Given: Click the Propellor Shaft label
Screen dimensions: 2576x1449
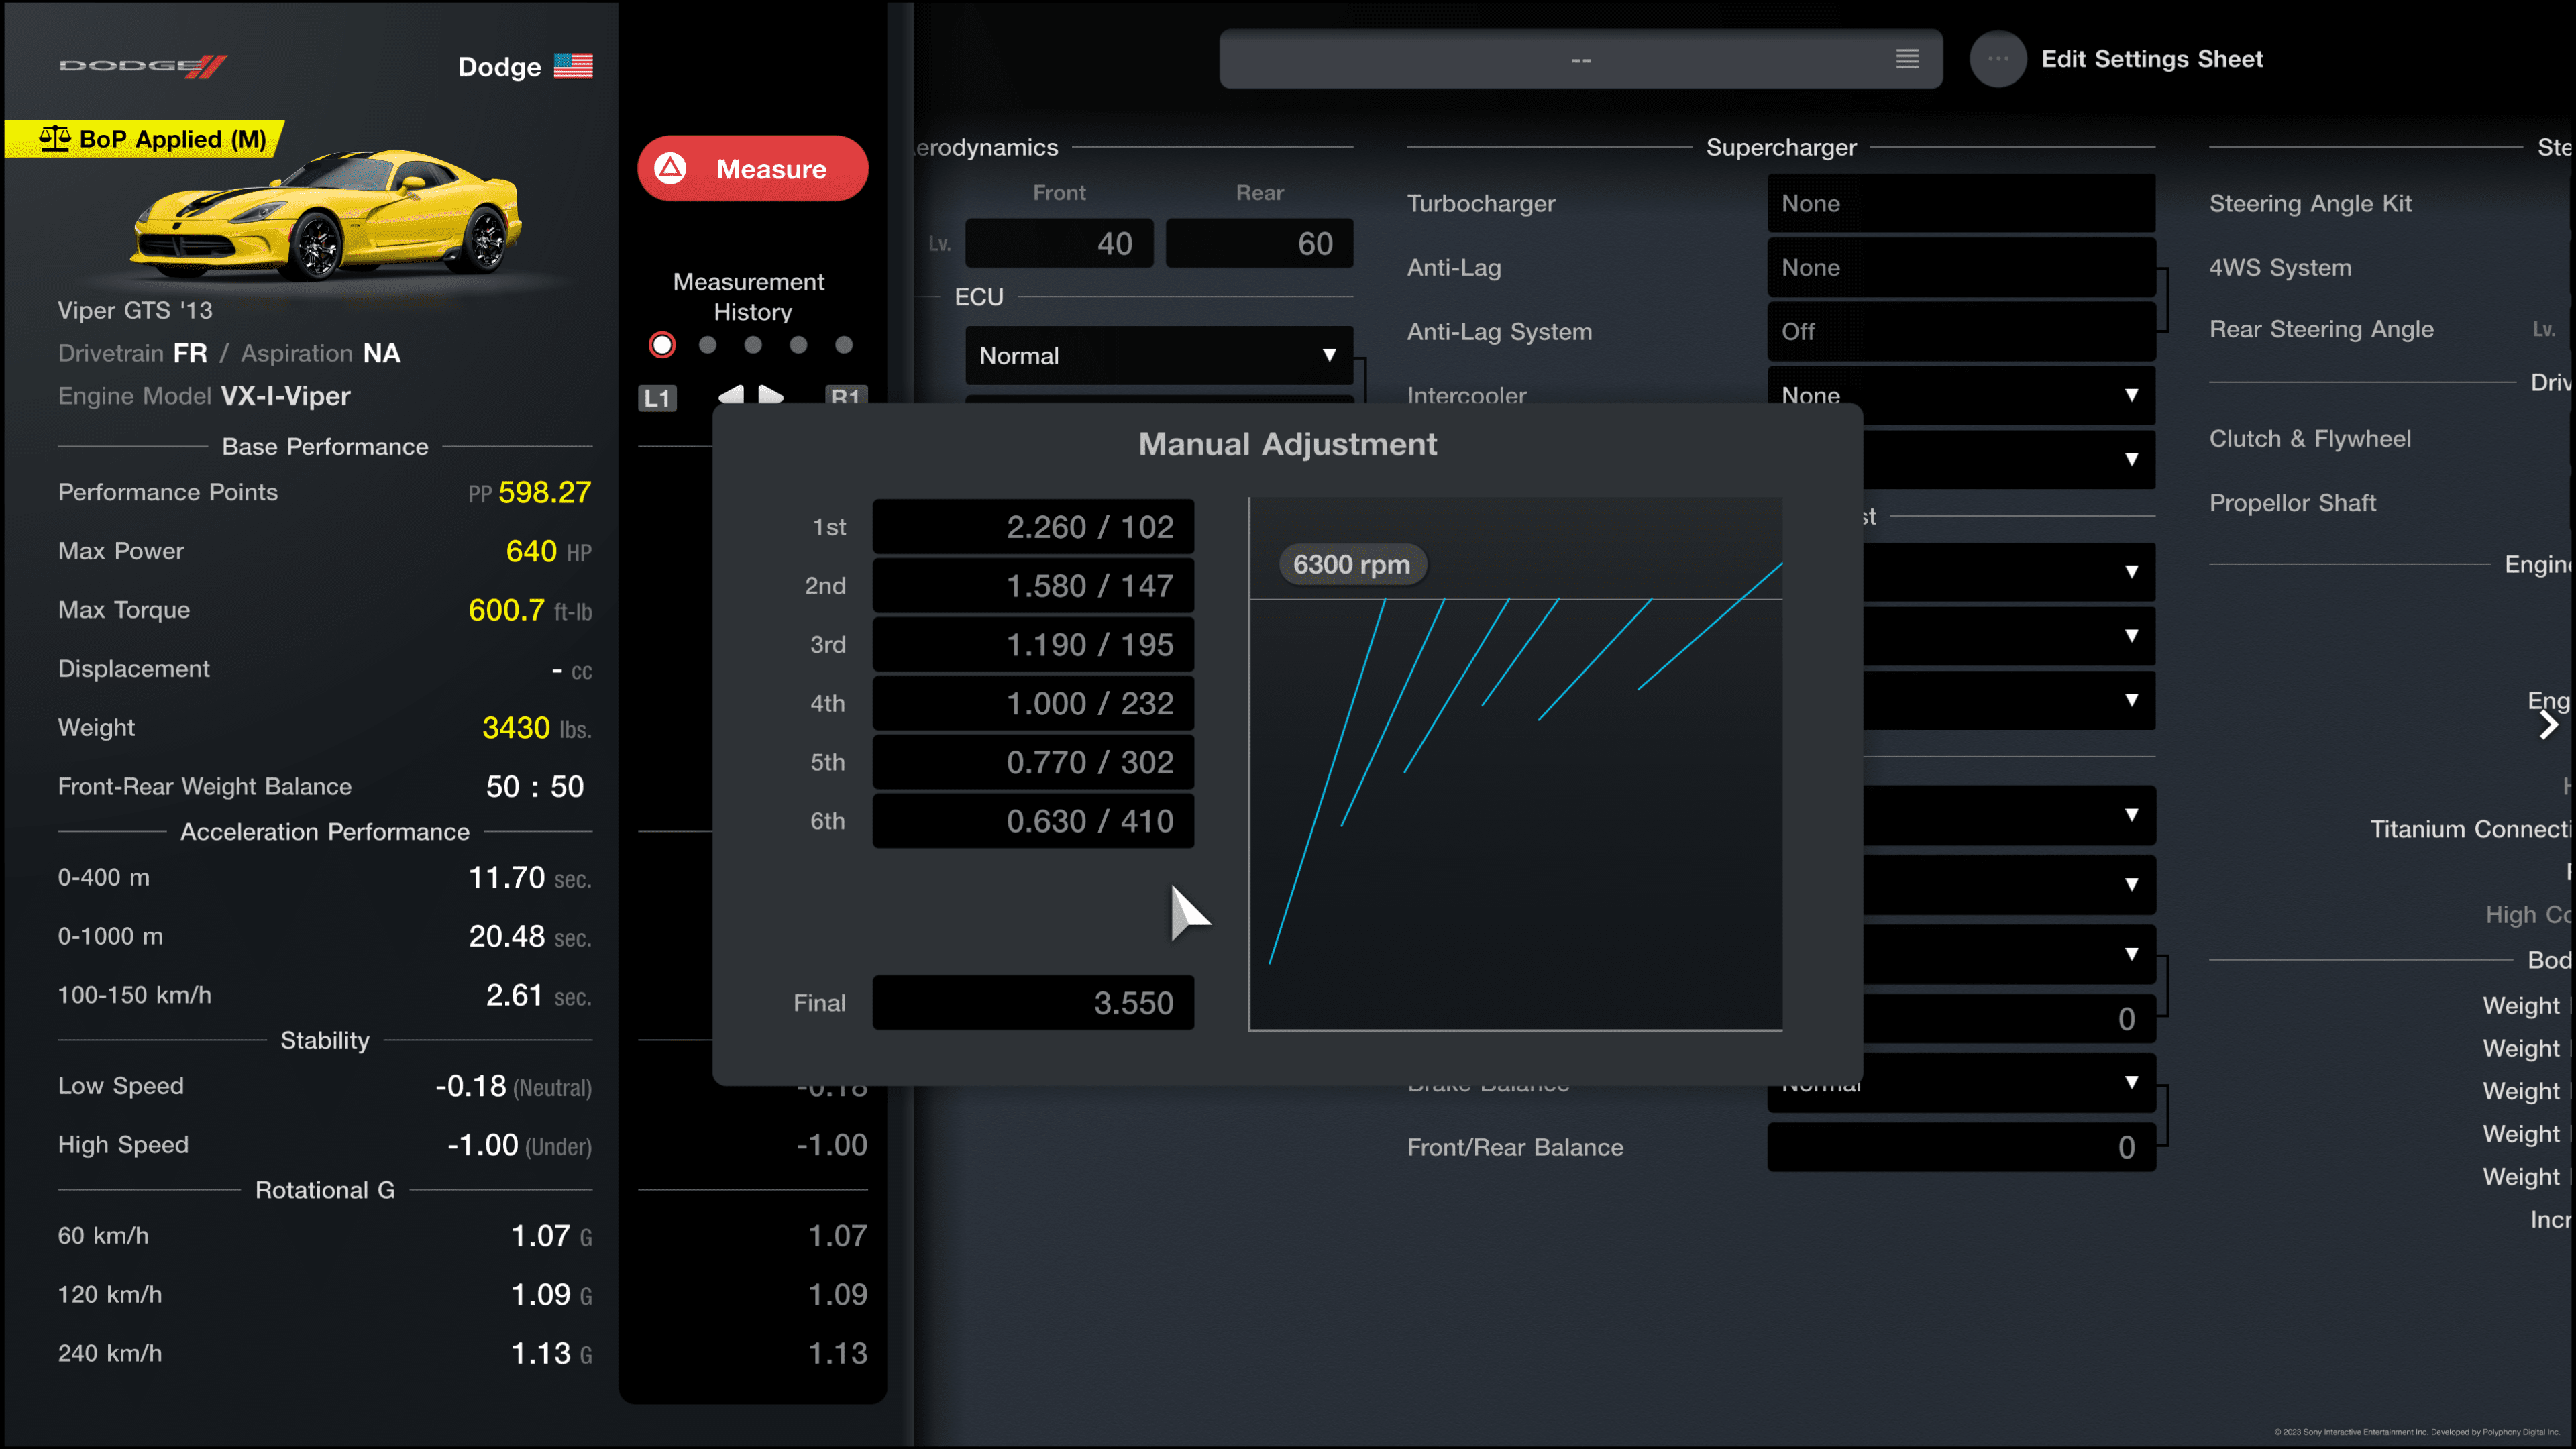Looking at the screenshot, I should click(x=2292, y=503).
